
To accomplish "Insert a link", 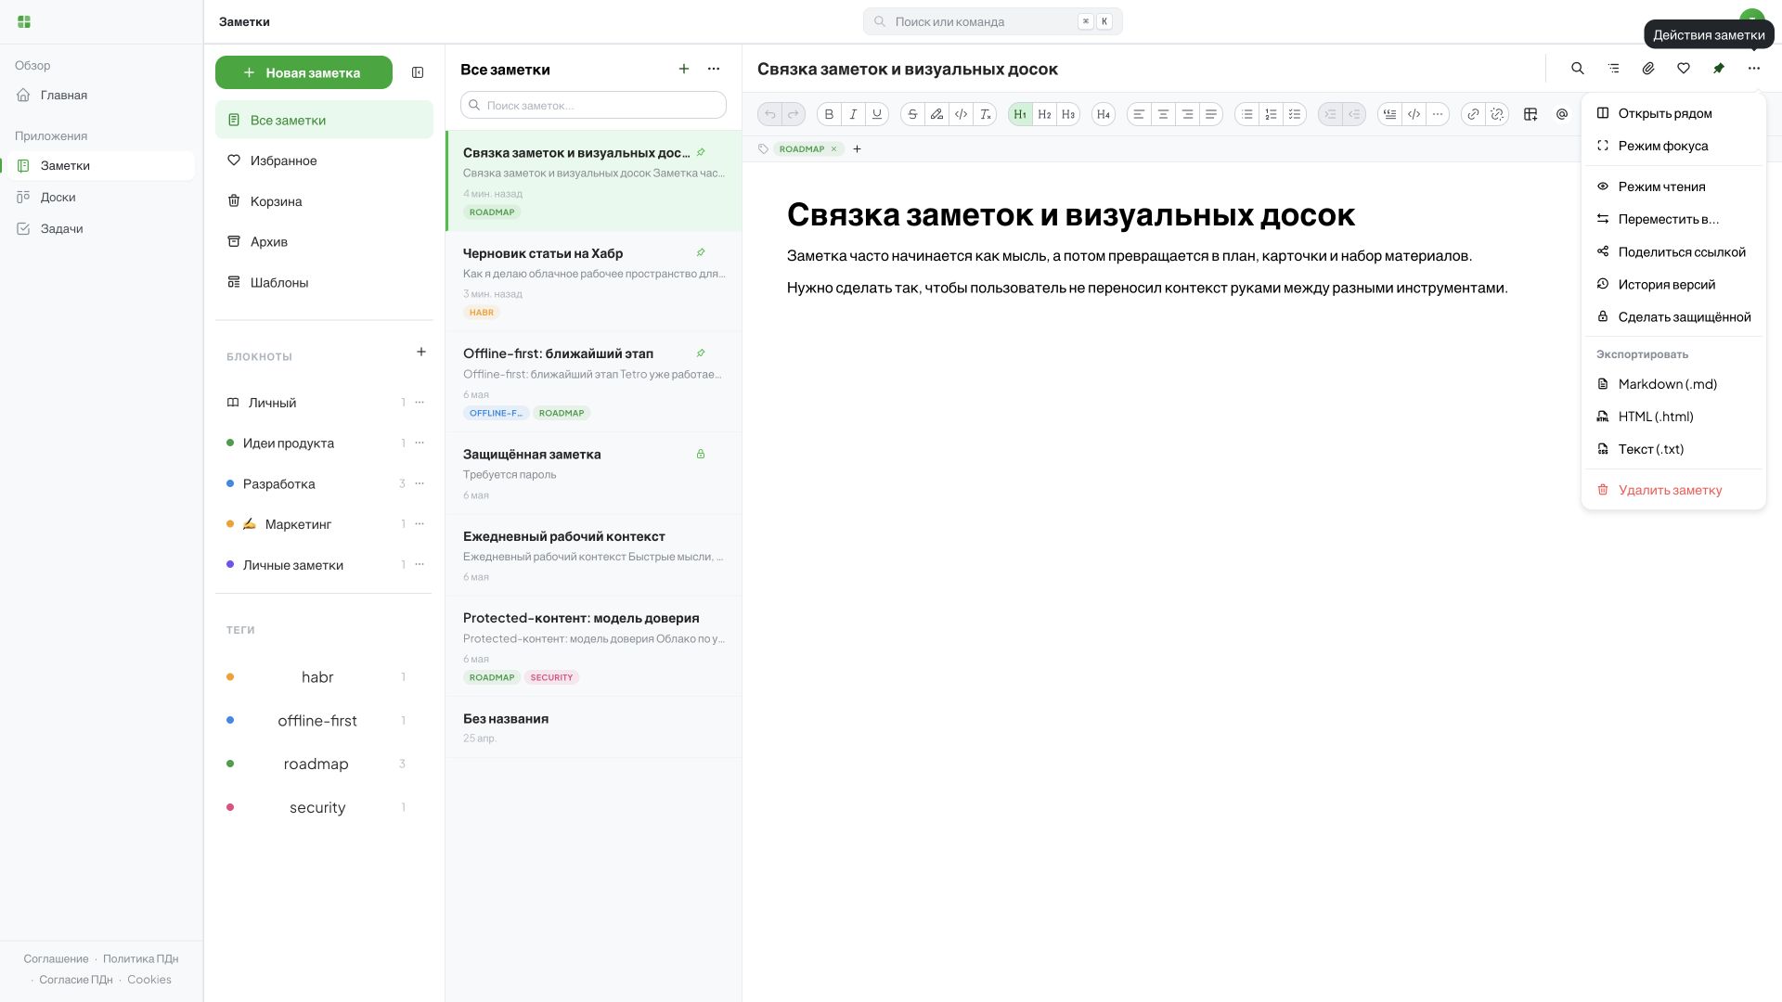I will (1473, 114).
